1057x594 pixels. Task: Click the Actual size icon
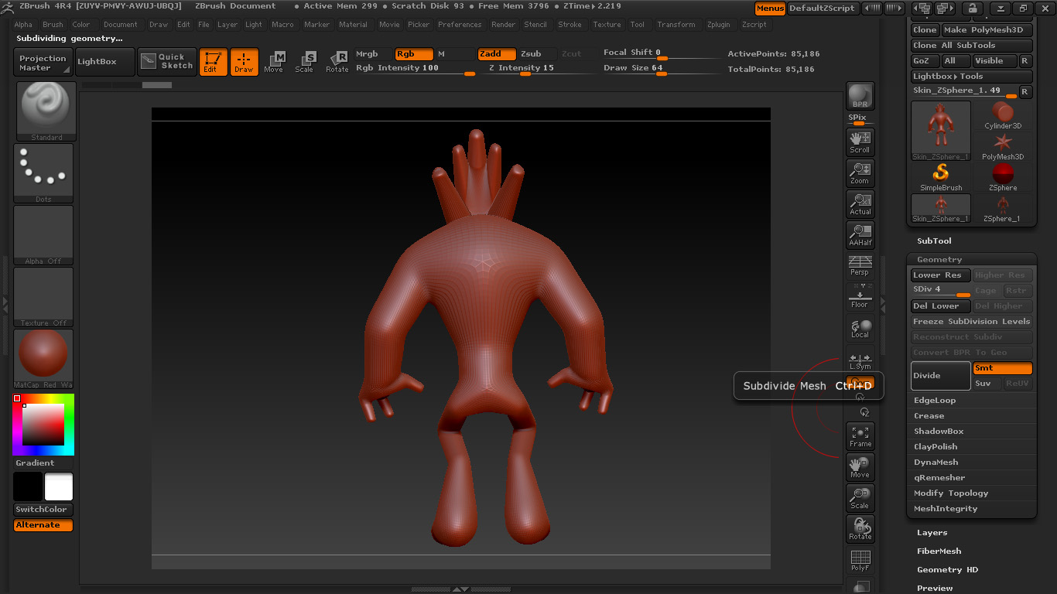[x=860, y=204]
